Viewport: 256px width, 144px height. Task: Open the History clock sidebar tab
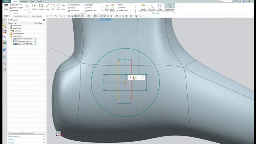[5, 64]
